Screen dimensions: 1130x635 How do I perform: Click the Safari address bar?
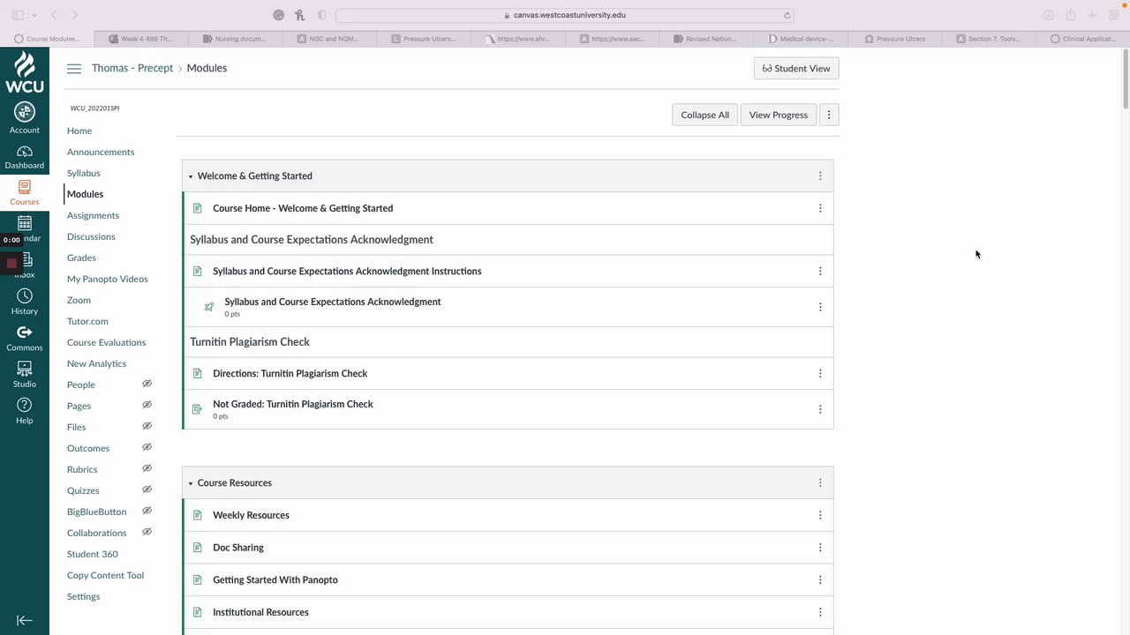[565, 15]
